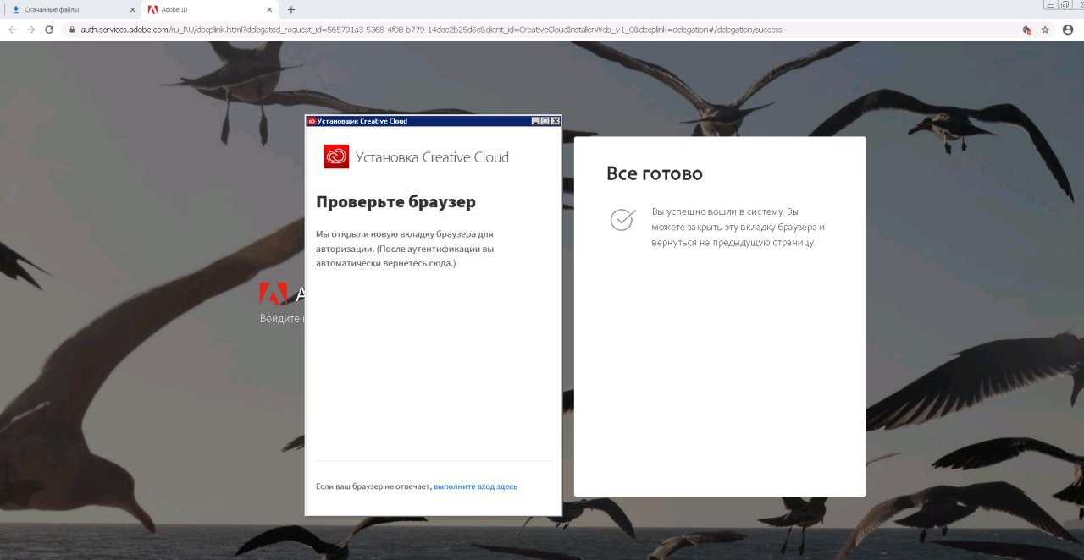This screenshot has height=560, width=1084.
Task: Click the Вы успешно вошли в систему message
Action: (x=738, y=227)
